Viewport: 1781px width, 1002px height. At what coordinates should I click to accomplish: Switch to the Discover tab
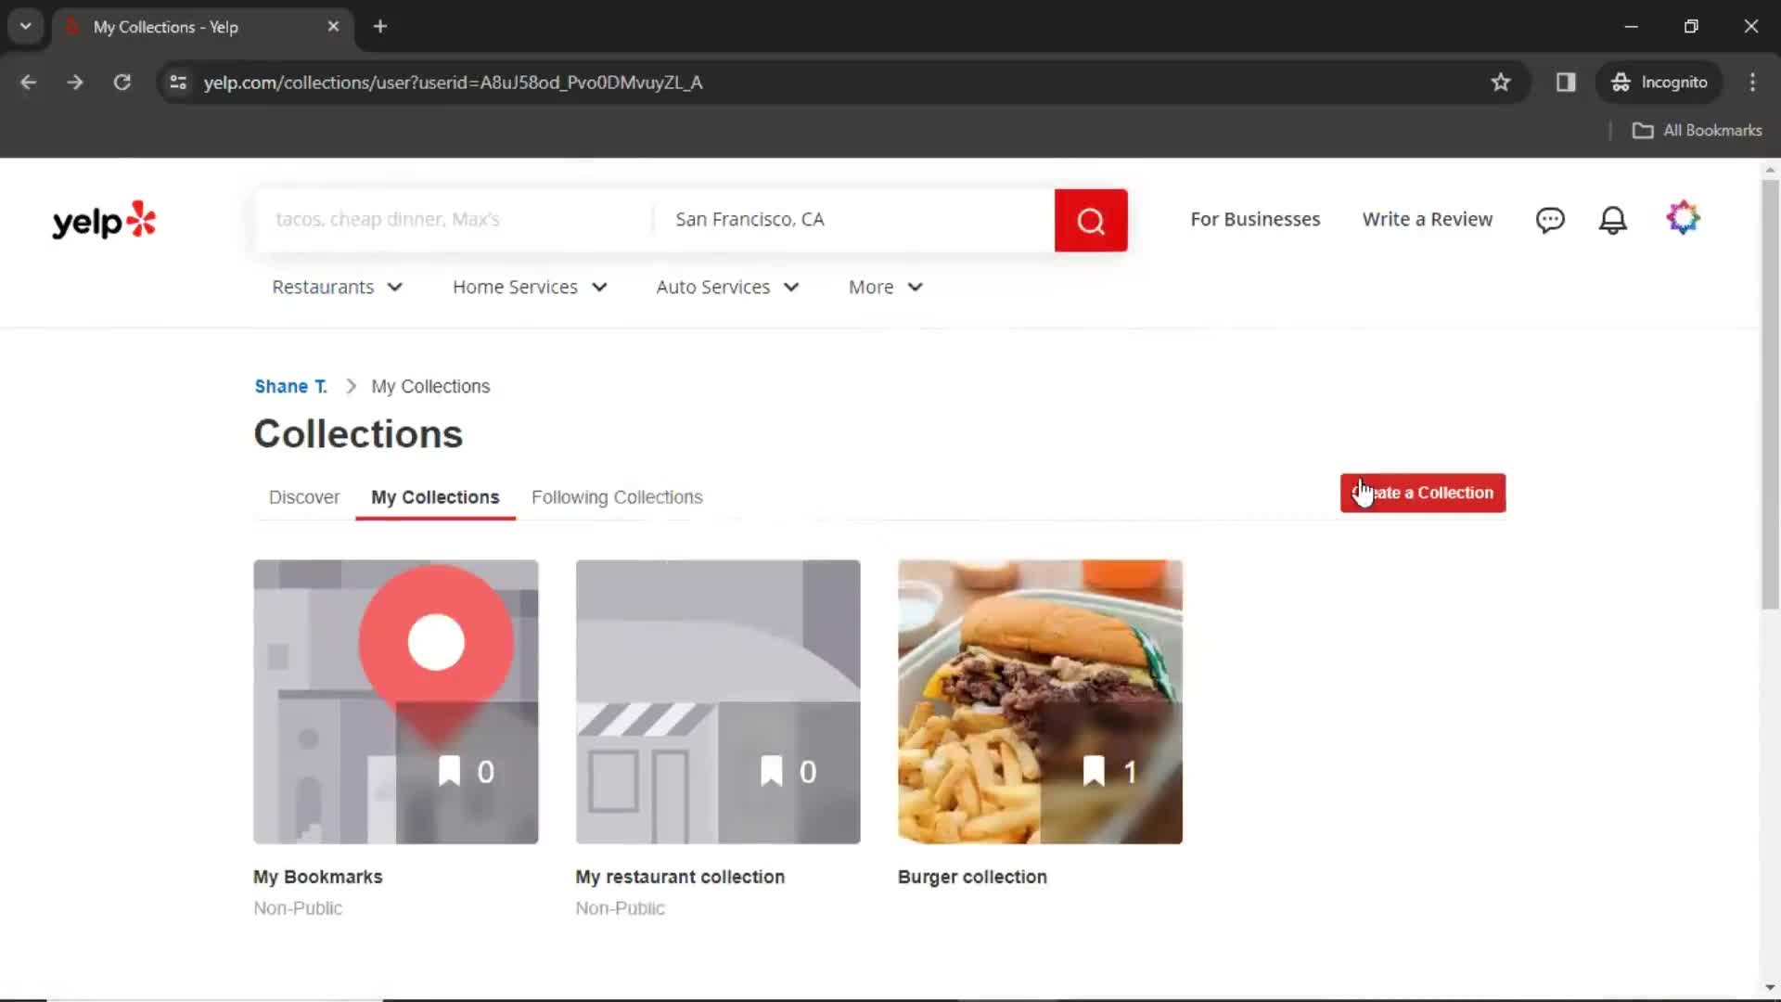click(303, 496)
